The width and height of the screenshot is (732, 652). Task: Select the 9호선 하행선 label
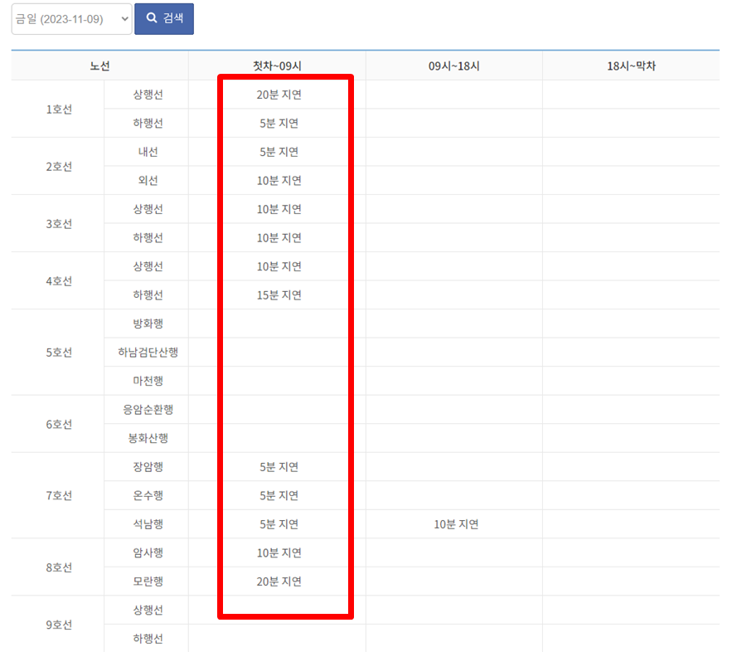coord(146,639)
